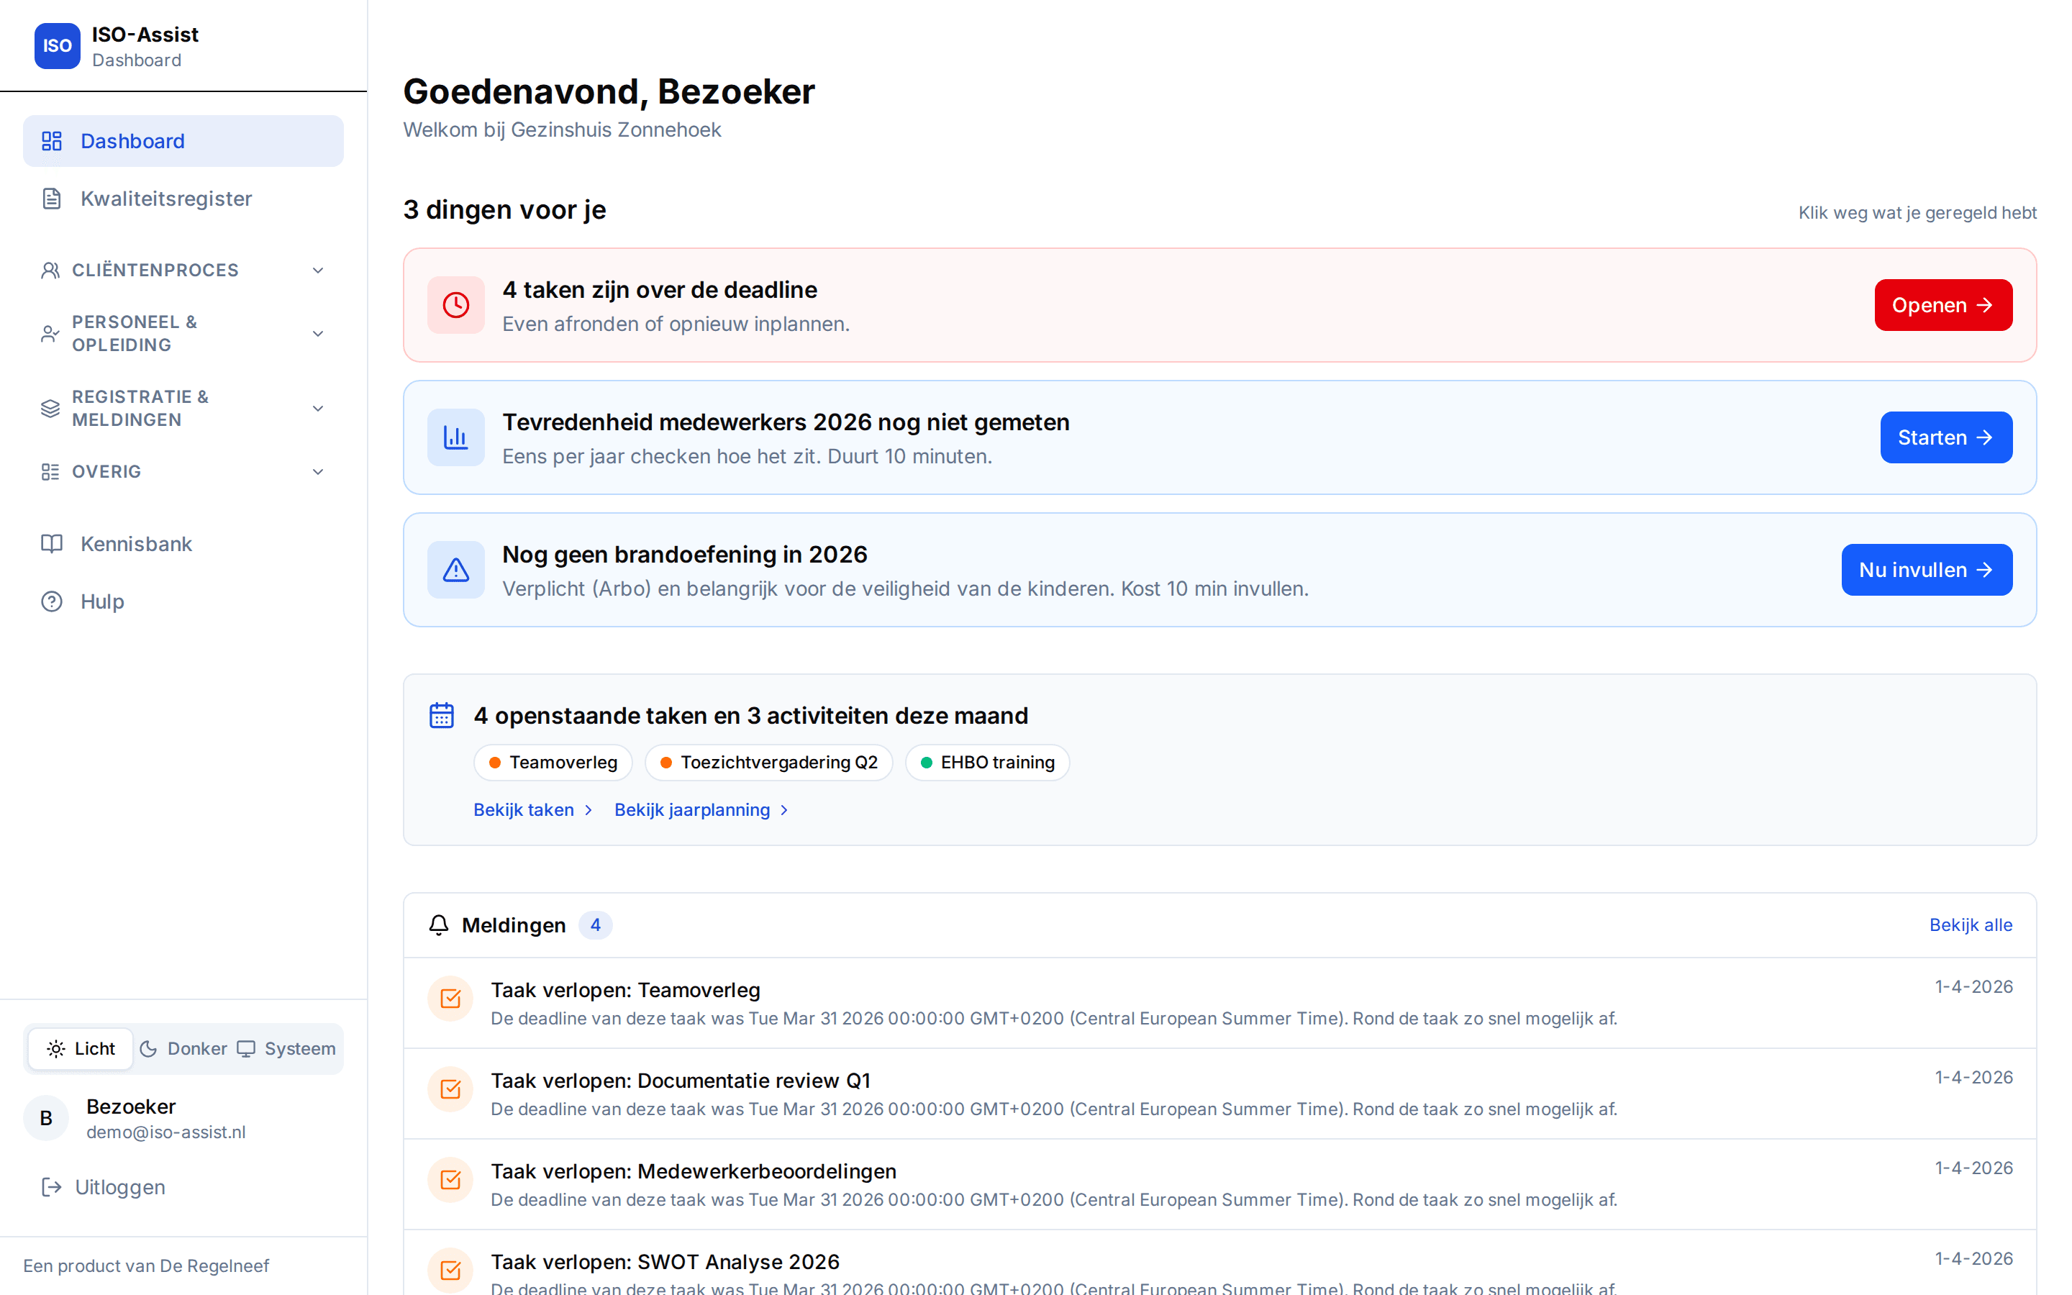Click the warning icon for brandoefening
Image resolution: width=2072 pixels, height=1295 pixels.
(x=456, y=568)
